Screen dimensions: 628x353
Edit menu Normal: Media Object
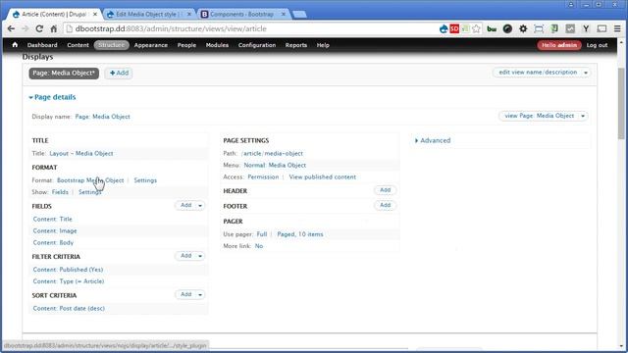pos(275,166)
